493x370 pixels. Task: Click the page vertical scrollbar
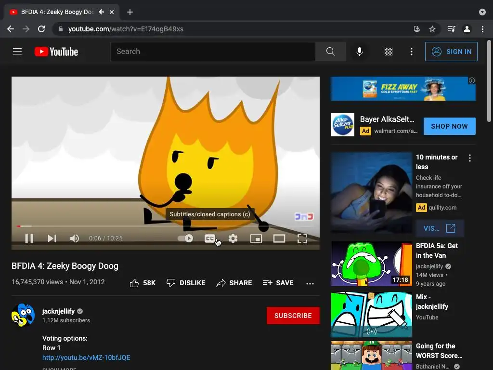coord(489,80)
